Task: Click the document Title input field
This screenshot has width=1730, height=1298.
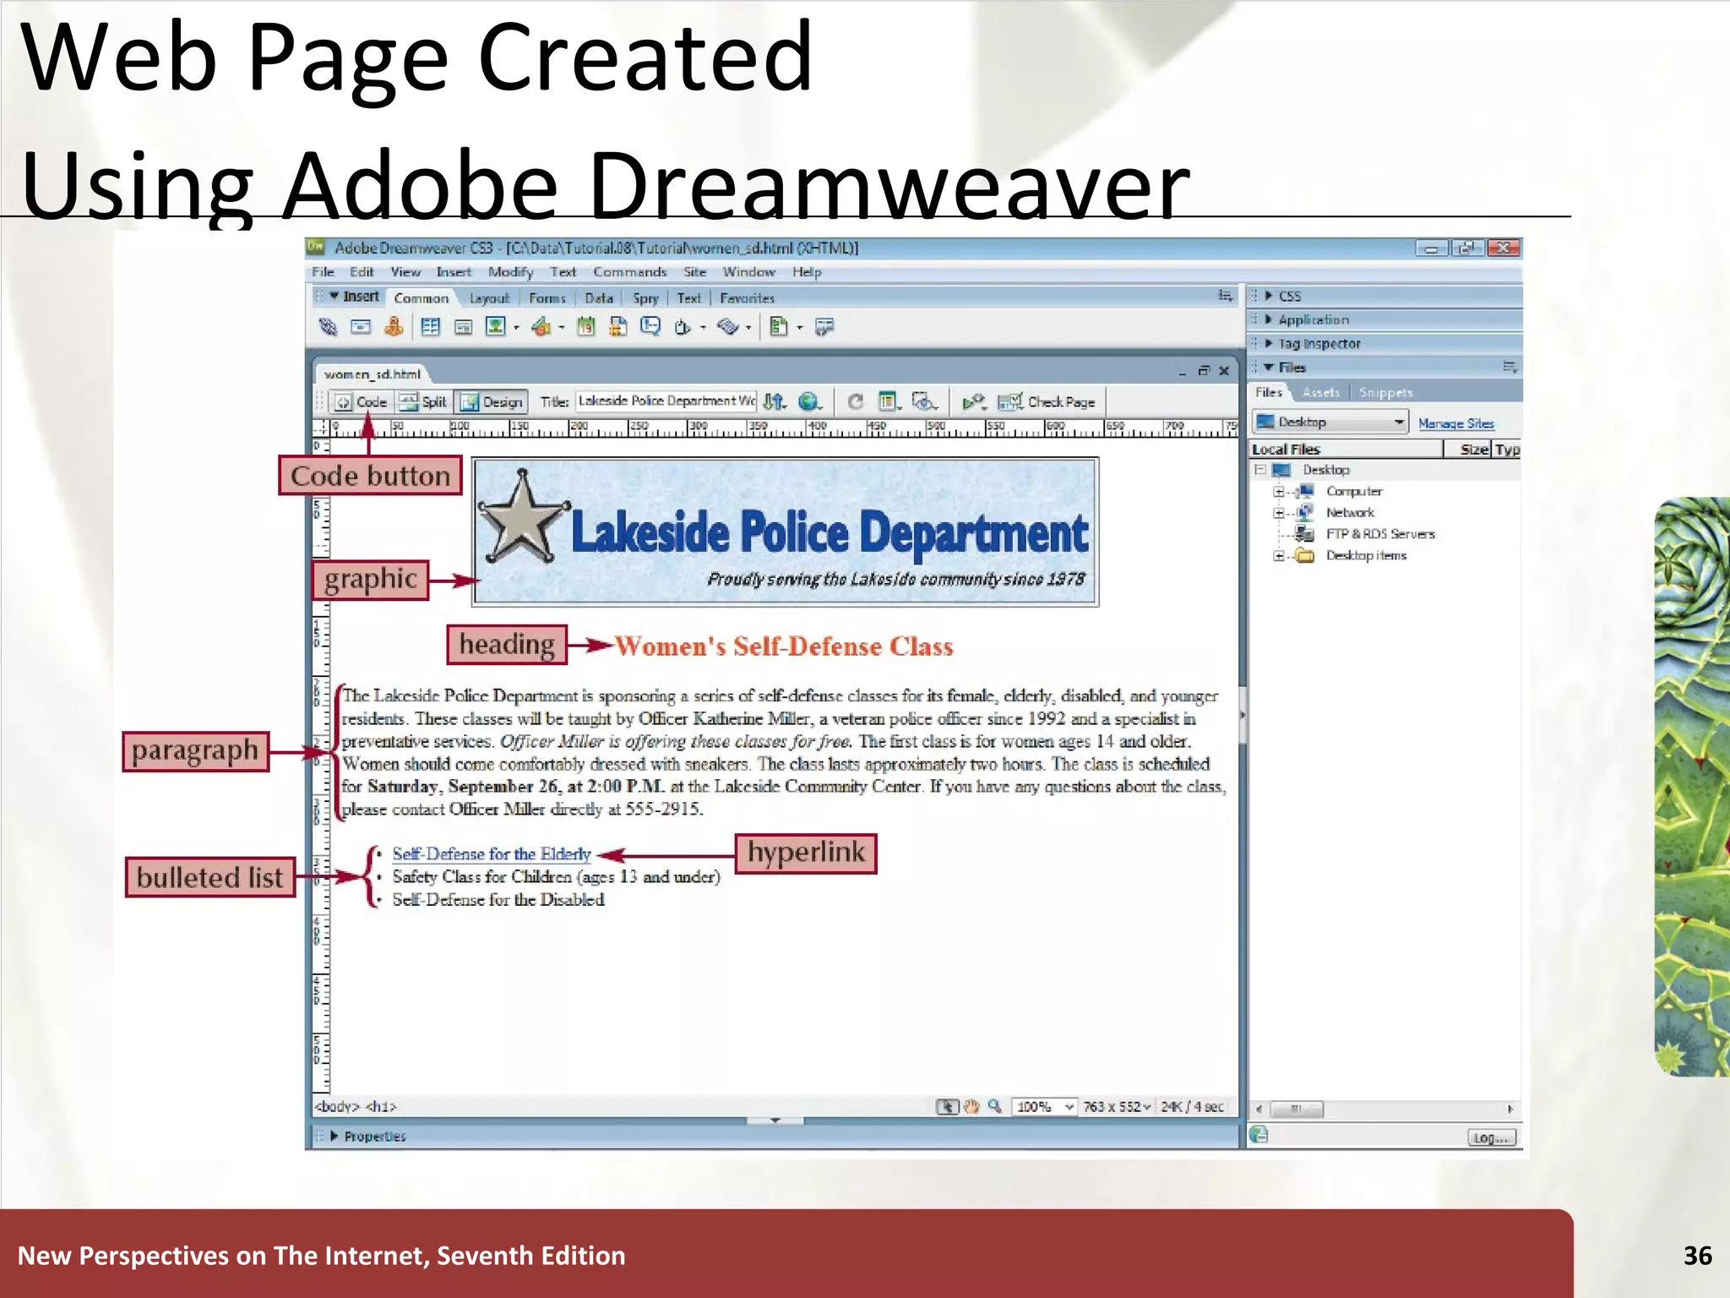Action: tap(666, 401)
